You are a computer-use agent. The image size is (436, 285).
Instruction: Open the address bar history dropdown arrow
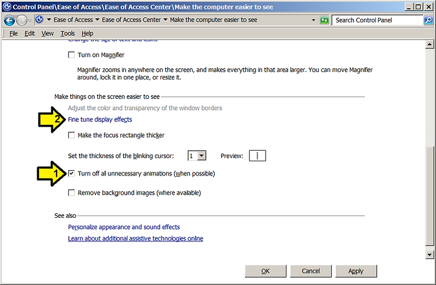[x=313, y=20]
